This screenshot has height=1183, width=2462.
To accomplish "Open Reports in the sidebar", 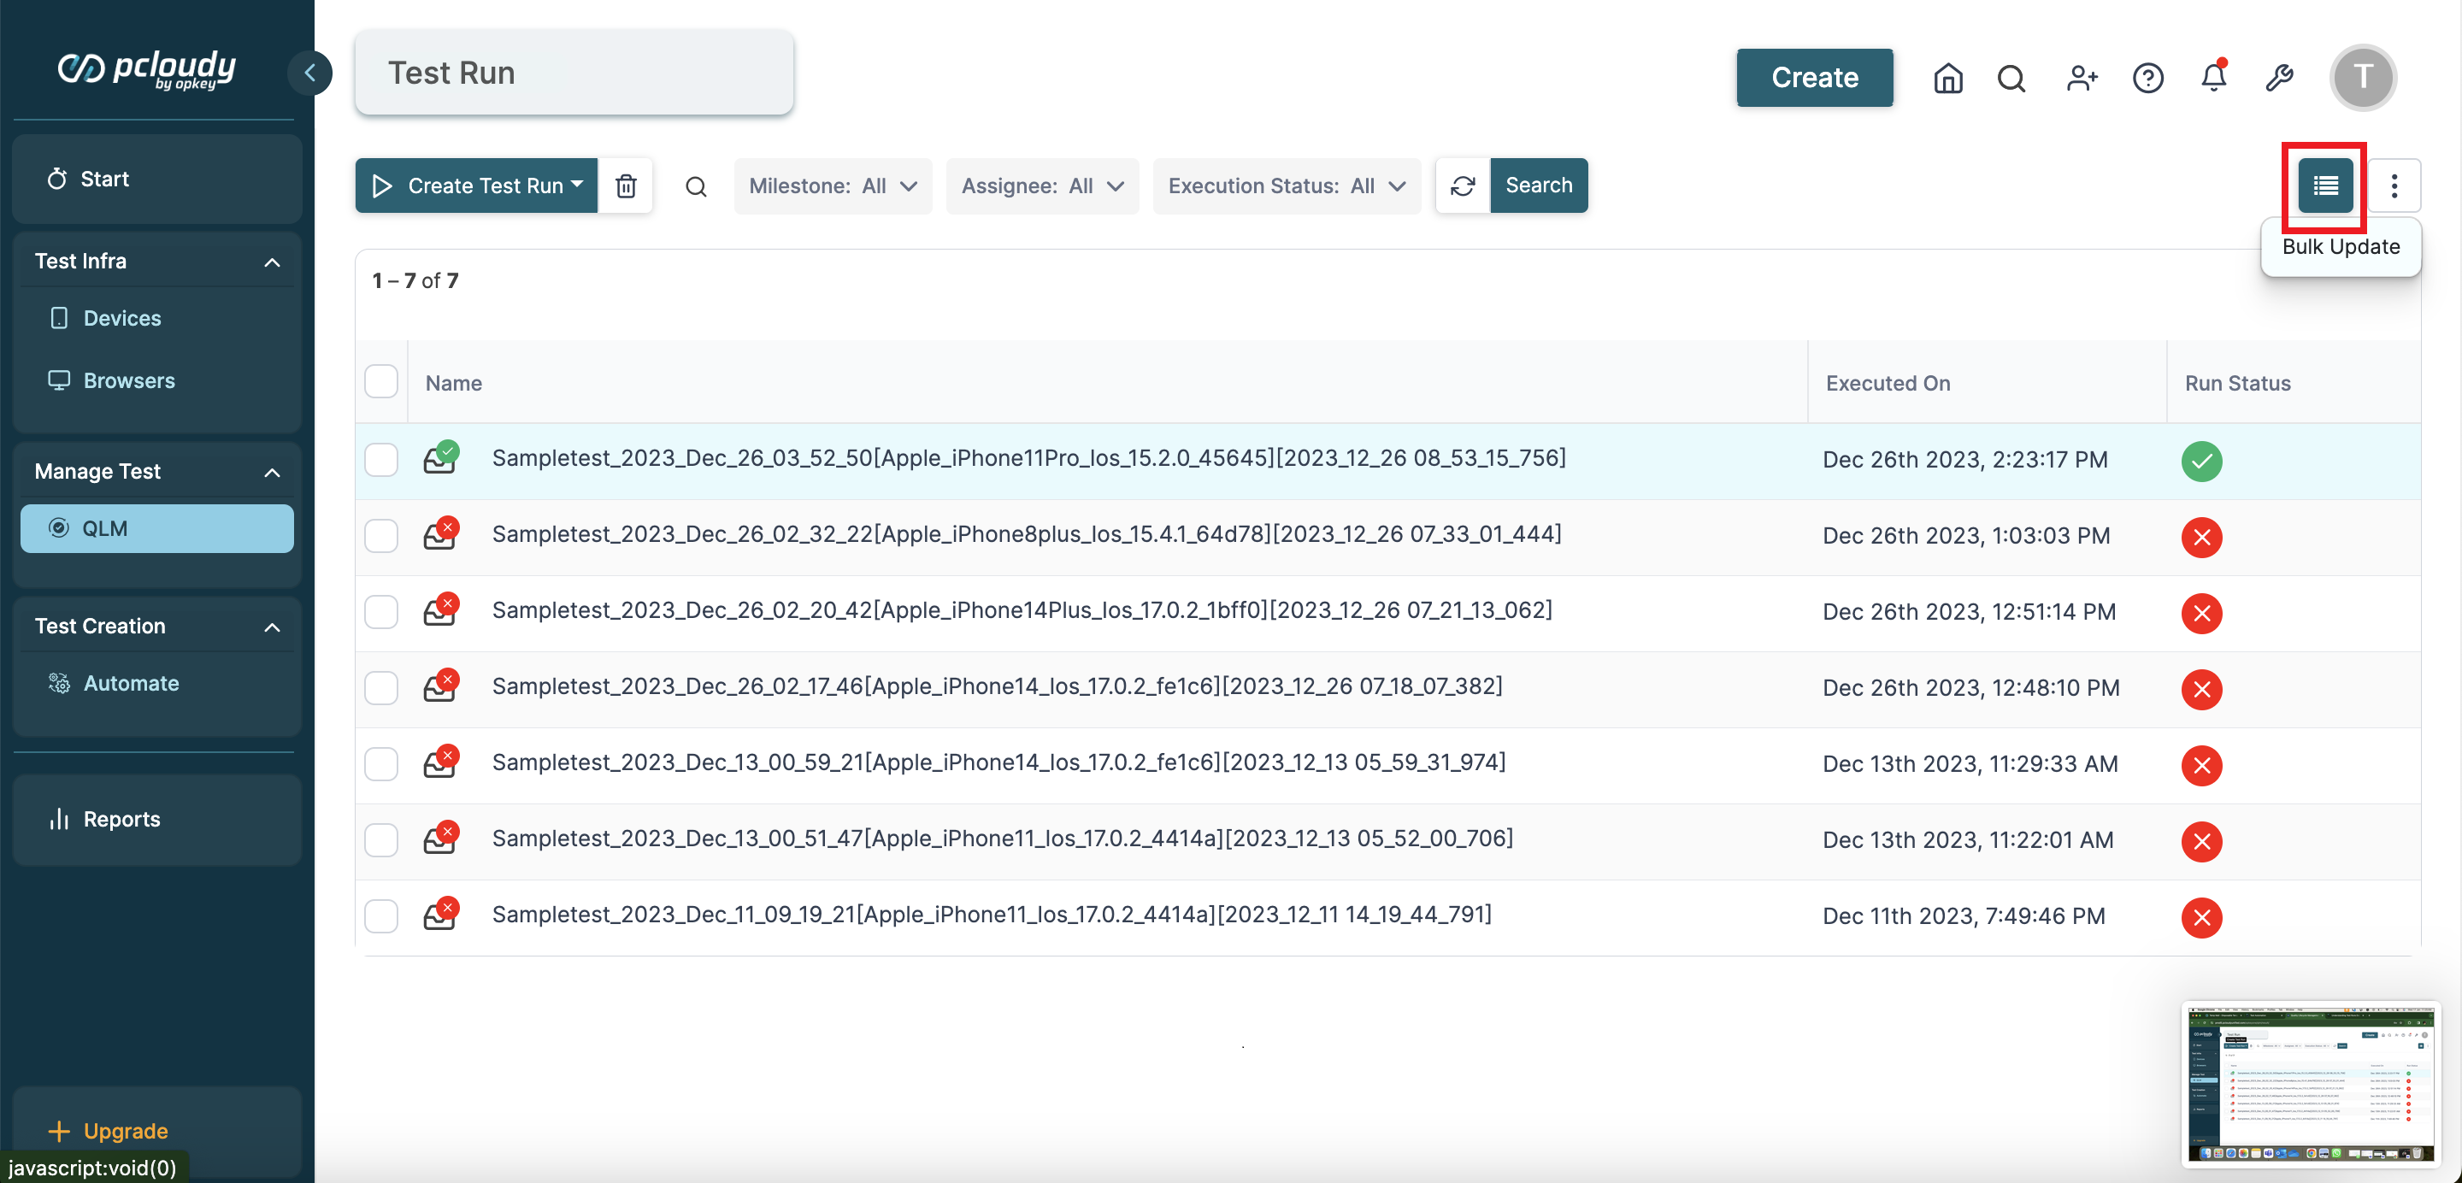I will tap(156, 819).
